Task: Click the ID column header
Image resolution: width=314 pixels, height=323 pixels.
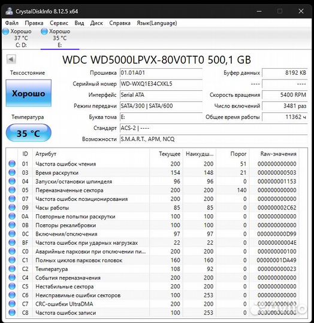Action: [x=25, y=154]
